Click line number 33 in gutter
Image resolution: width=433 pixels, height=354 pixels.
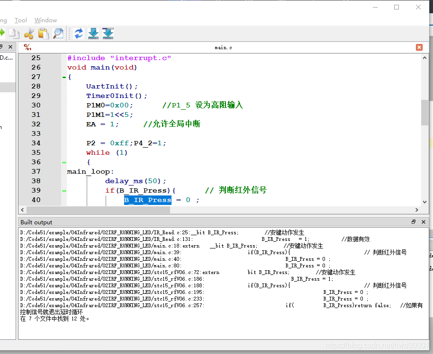(x=36, y=133)
